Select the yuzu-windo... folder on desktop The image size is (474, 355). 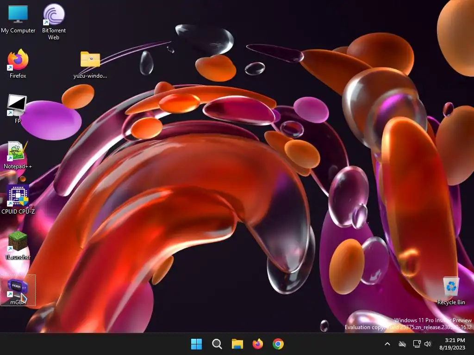[90, 65]
